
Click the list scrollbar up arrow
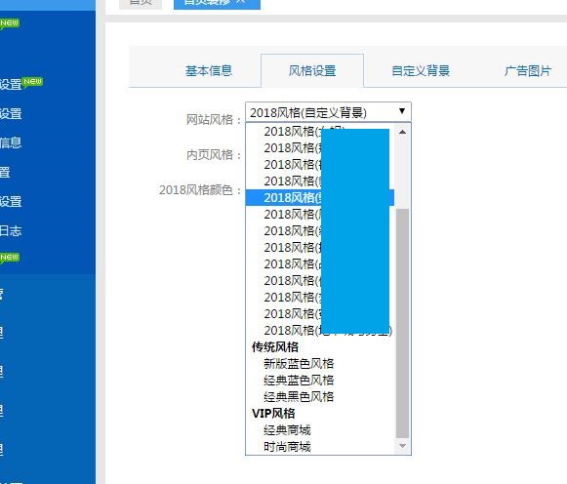[x=402, y=132]
